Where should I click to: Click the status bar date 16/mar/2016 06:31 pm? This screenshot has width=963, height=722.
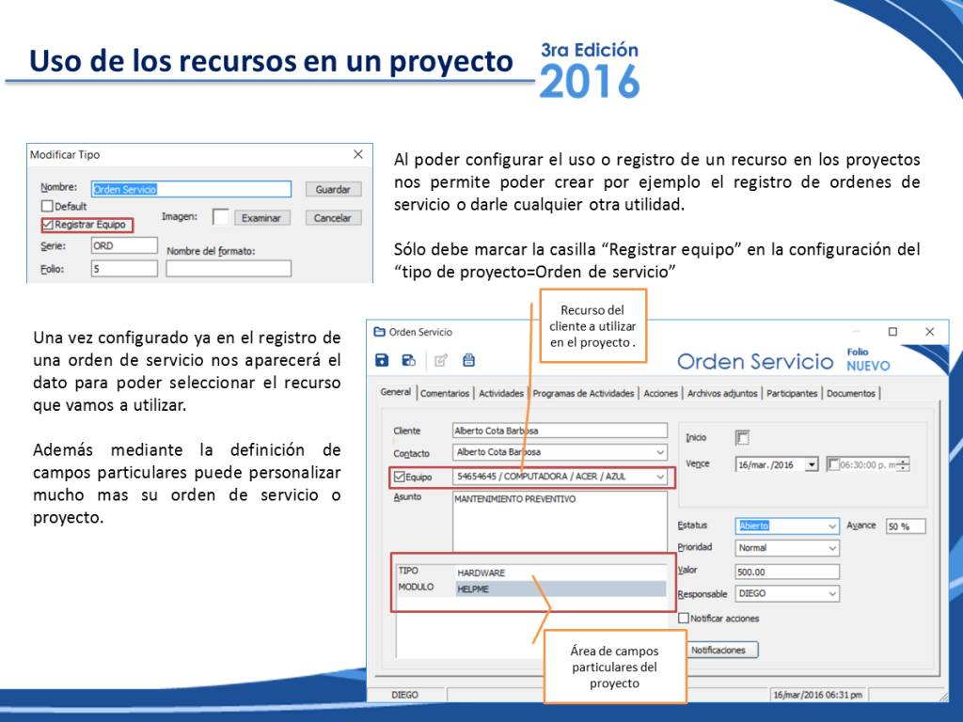tap(817, 695)
